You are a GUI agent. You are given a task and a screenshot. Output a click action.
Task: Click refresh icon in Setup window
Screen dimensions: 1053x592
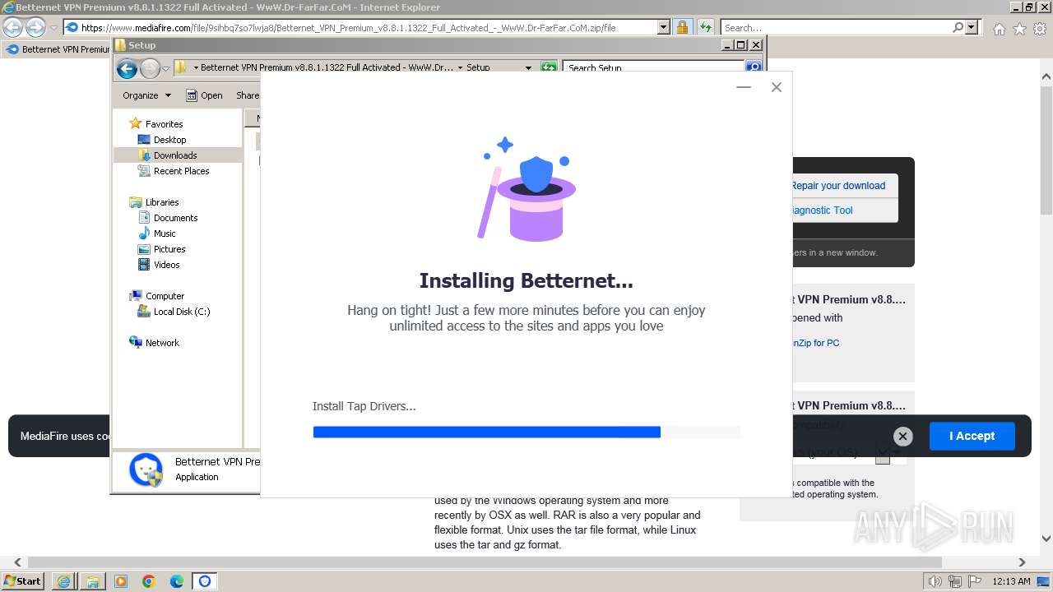(x=549, y=67)
